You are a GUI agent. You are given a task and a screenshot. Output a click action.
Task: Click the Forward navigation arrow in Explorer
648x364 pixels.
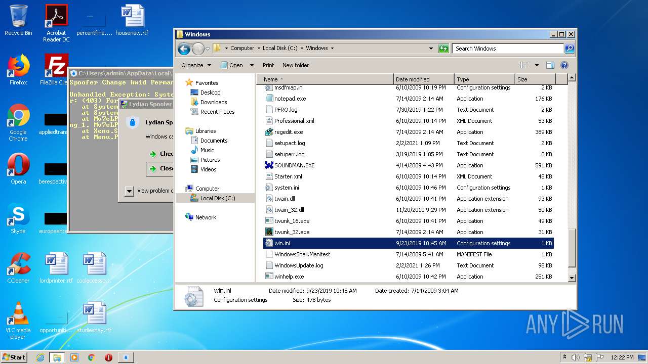click(x=198, y=49)
